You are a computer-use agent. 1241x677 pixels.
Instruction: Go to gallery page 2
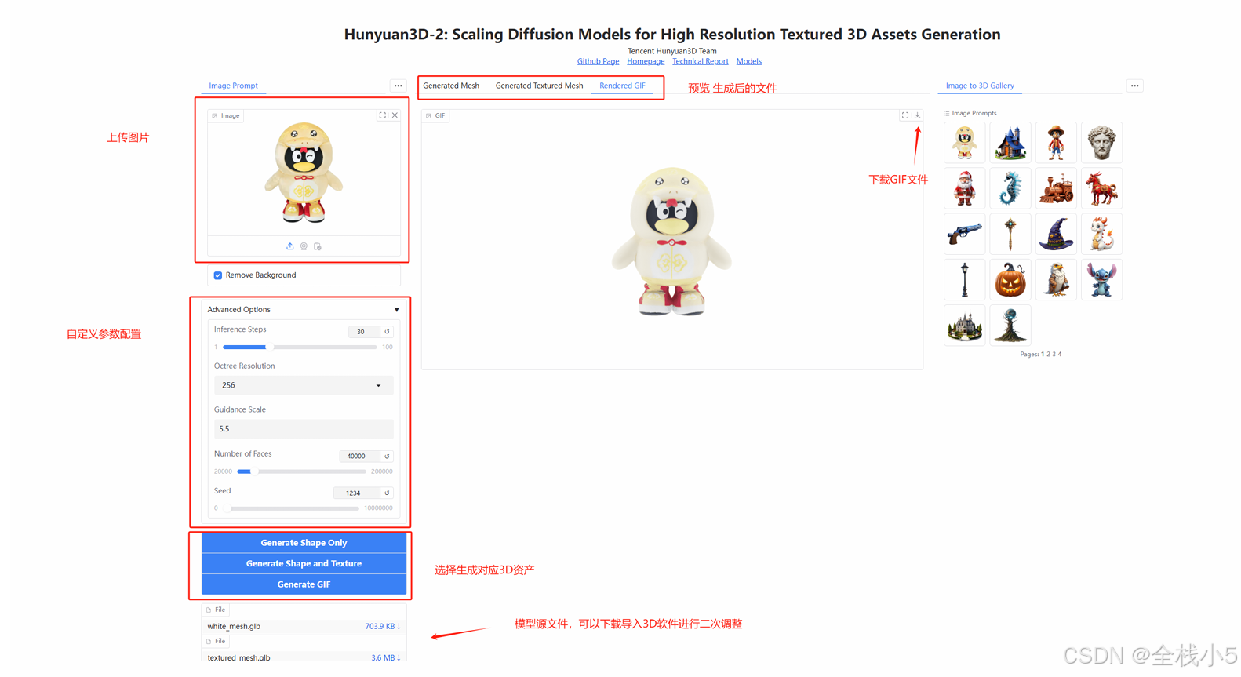[x=1048, y=355]
